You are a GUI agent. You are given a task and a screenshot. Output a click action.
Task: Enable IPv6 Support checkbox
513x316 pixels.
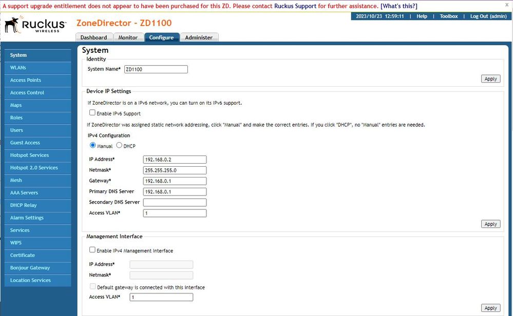[92, 113]
